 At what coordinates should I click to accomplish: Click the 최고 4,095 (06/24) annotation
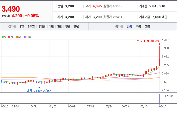pos(149,41)
